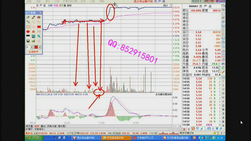Image resolution: width=251 pixels, height=141 pixels.
Task: Toggle the 成交量 volume overlay label
Action: (x=62, y=5)
